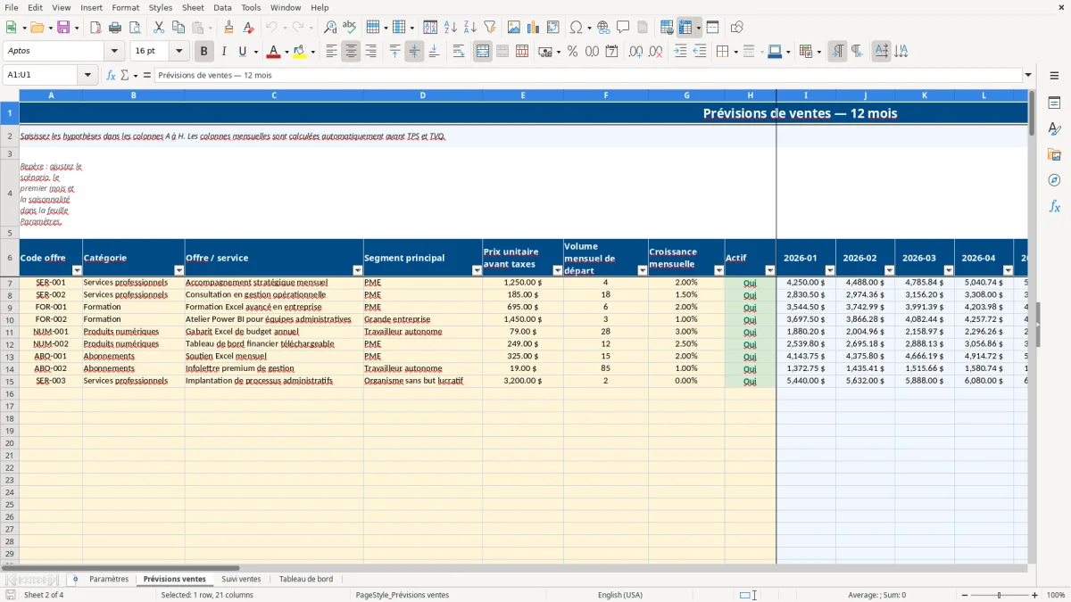This screenshot has height=602, width=1071.
Task: Select column D header
Action: coord(423,95)
